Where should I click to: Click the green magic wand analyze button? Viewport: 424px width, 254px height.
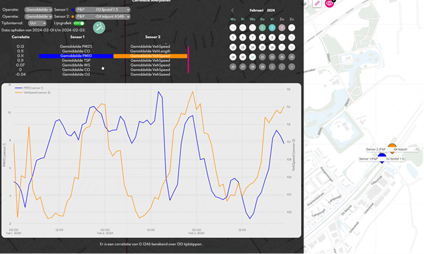pos(99,28)
